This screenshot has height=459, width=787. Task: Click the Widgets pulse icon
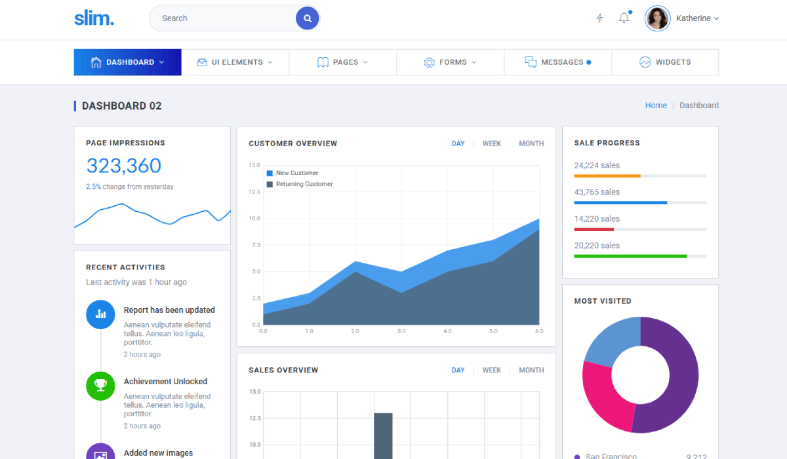645,62
